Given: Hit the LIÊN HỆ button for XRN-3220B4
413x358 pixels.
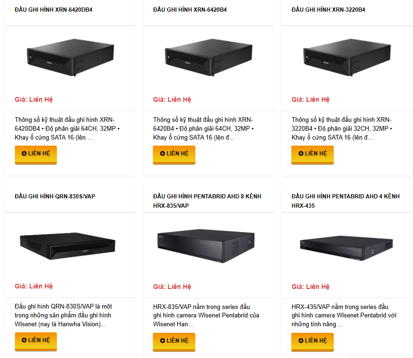Looking at the screenshot, I should coord(312,154).
